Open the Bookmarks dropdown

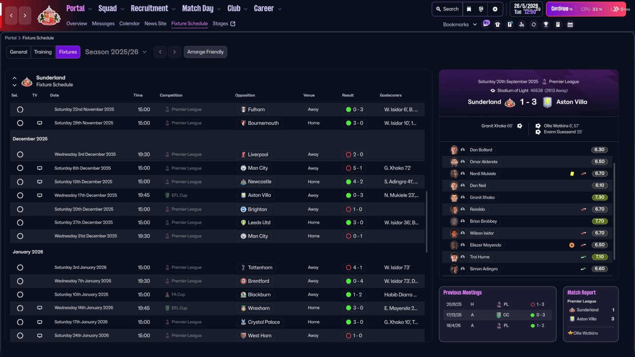(460, 24)
